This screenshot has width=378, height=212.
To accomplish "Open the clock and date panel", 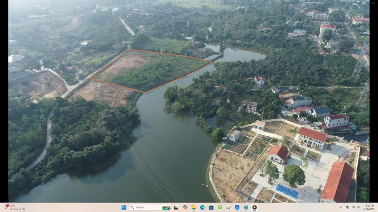I will (370, 207).
